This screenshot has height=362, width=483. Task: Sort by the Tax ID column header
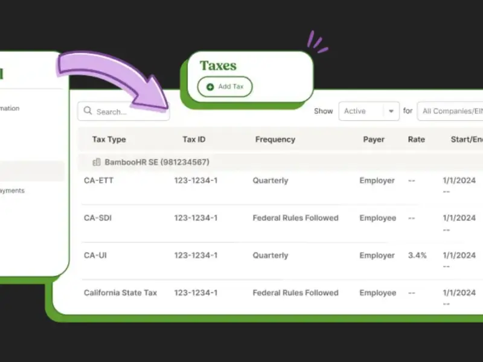tap(194, 139)
